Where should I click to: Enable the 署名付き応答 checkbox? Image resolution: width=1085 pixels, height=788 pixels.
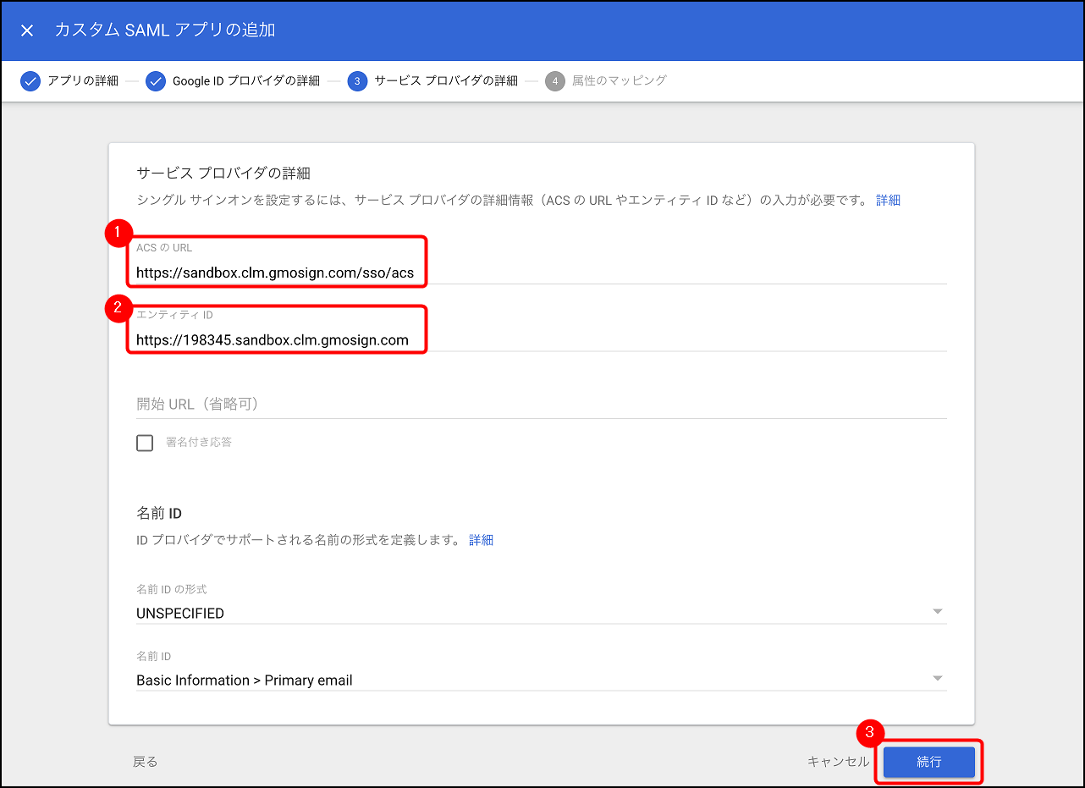145,443
